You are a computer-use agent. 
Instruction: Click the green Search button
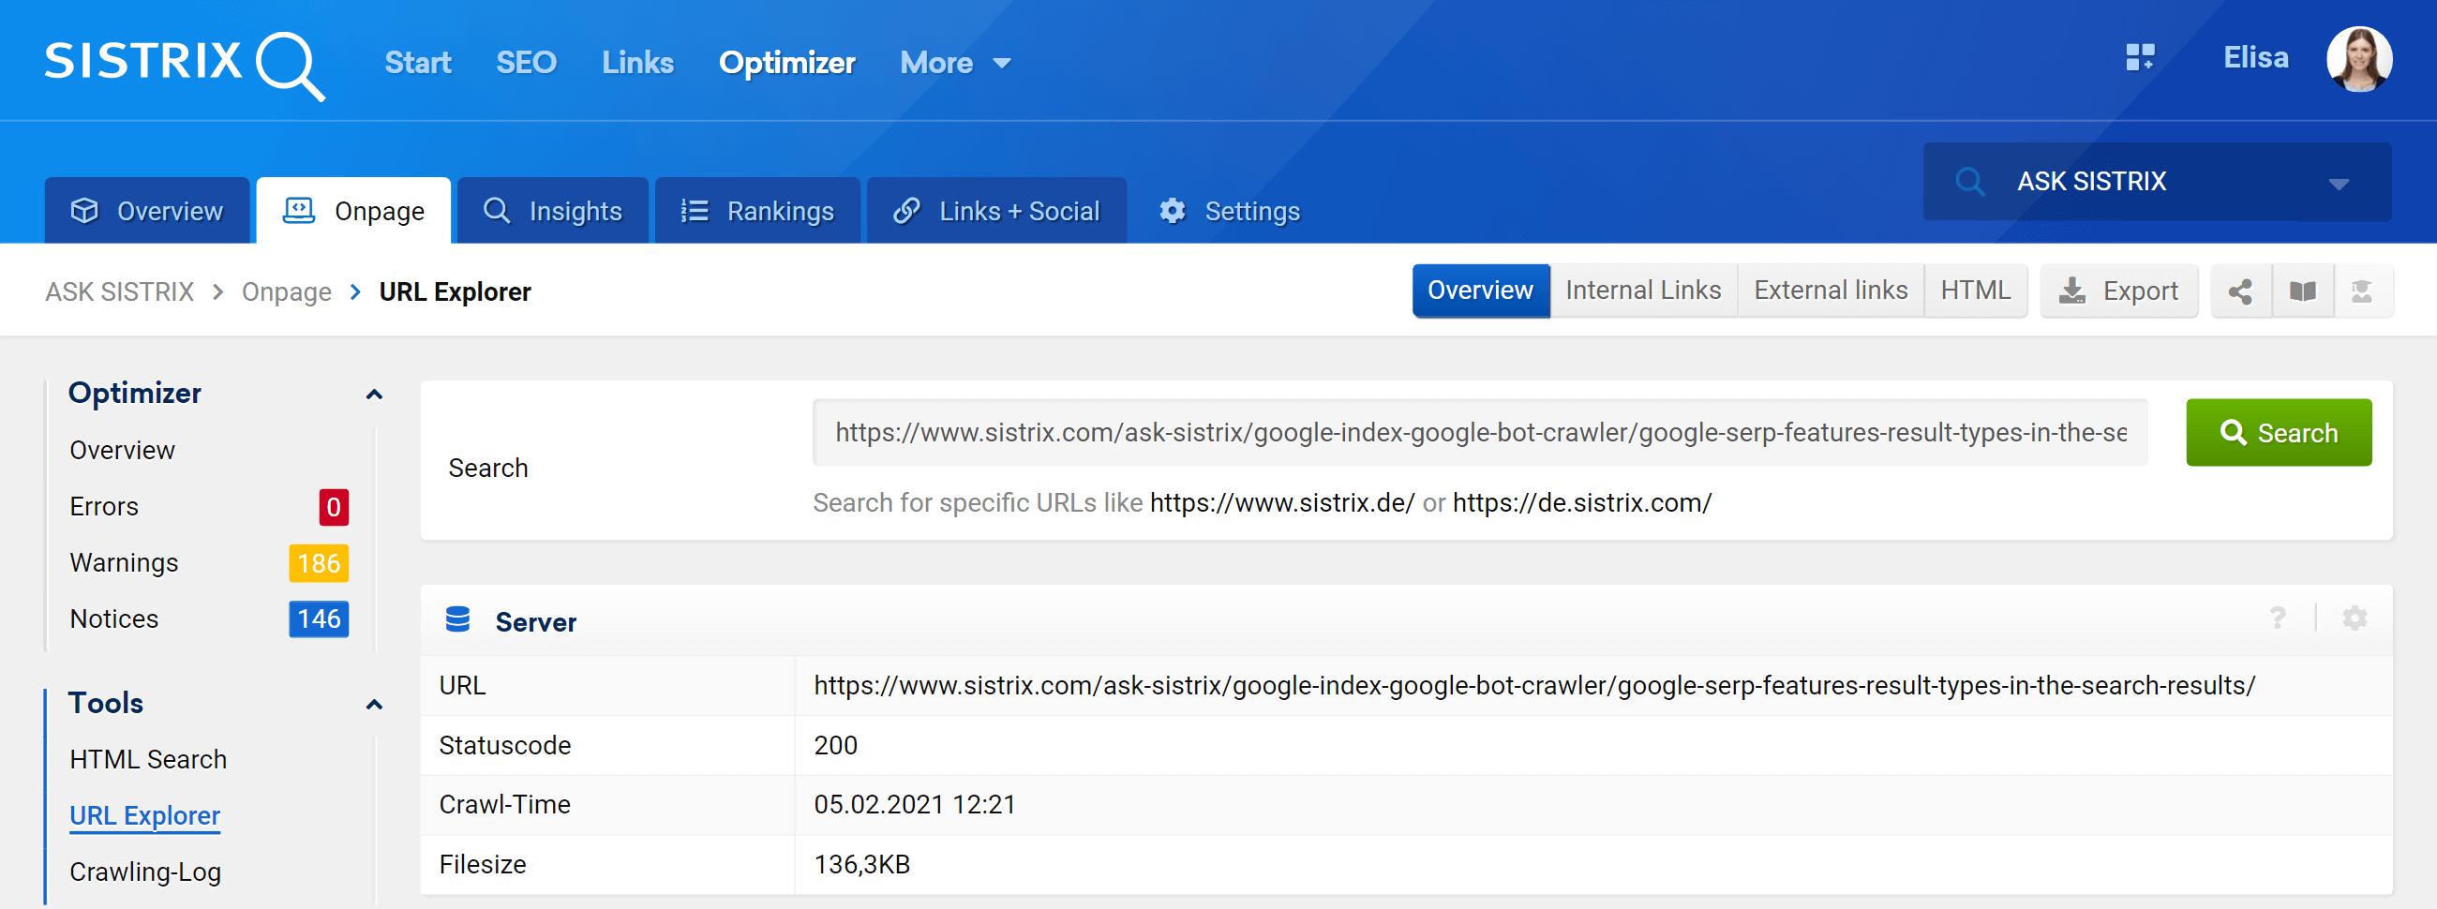click(2278, 432)
